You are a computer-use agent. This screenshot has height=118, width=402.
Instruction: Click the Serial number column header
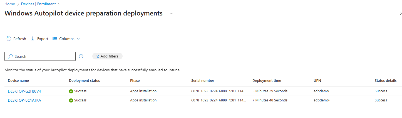point(203,81)
